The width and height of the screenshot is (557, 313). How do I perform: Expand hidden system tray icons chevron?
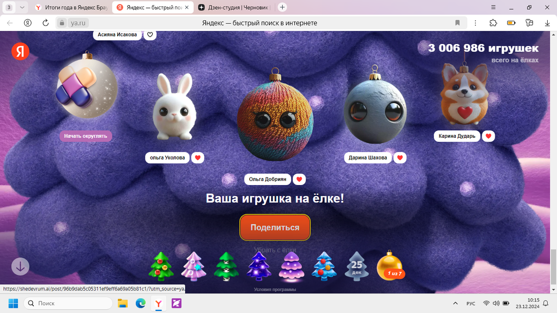[x=455, y=303]
